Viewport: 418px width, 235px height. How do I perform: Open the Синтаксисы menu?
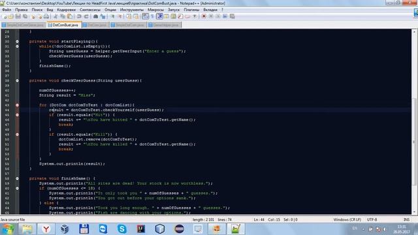pos(90,10)
